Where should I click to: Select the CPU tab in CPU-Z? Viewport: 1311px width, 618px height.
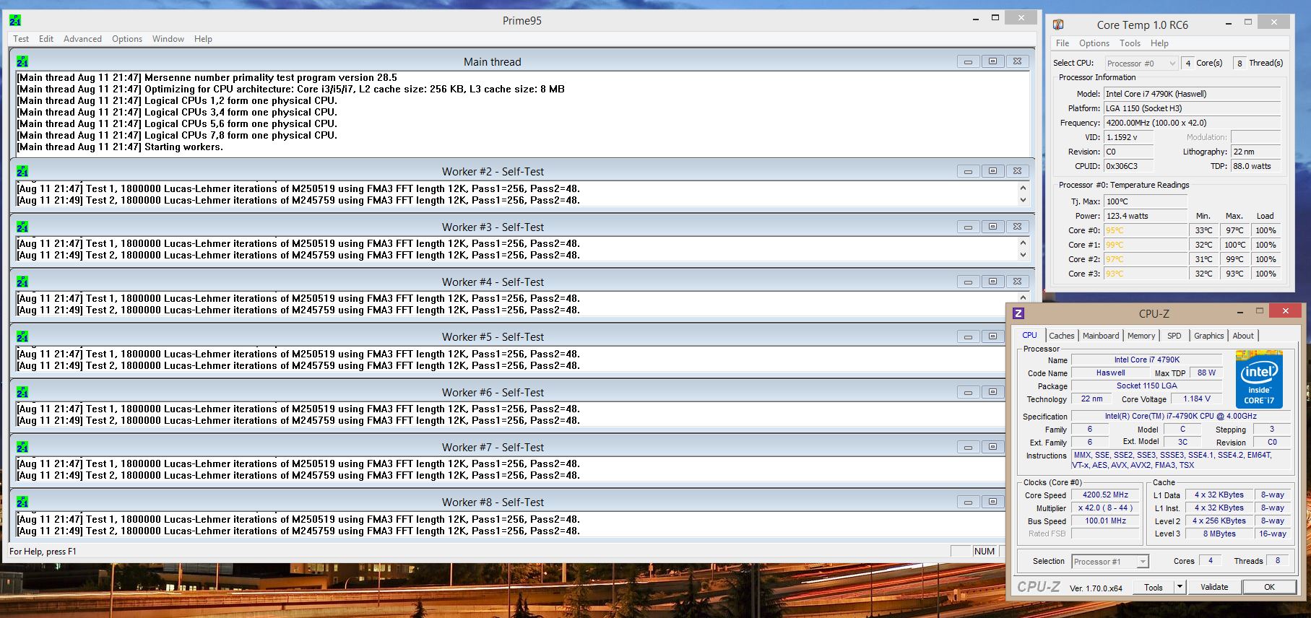[1029, 335]
